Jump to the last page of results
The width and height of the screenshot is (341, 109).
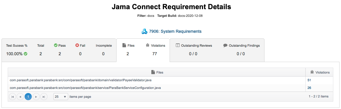point(44,97)
